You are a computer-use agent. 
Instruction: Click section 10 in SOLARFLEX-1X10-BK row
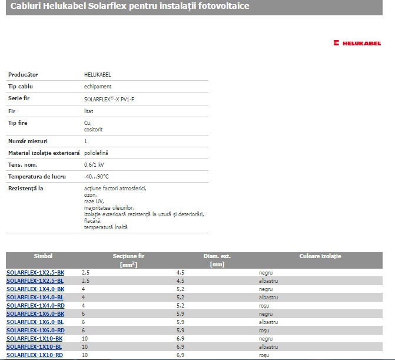[x=85, y=339]
